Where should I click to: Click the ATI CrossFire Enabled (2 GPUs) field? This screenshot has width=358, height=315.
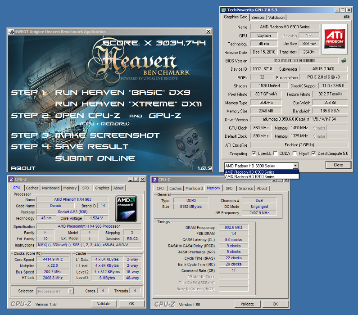pyautogui.click(x=299, y=145)
